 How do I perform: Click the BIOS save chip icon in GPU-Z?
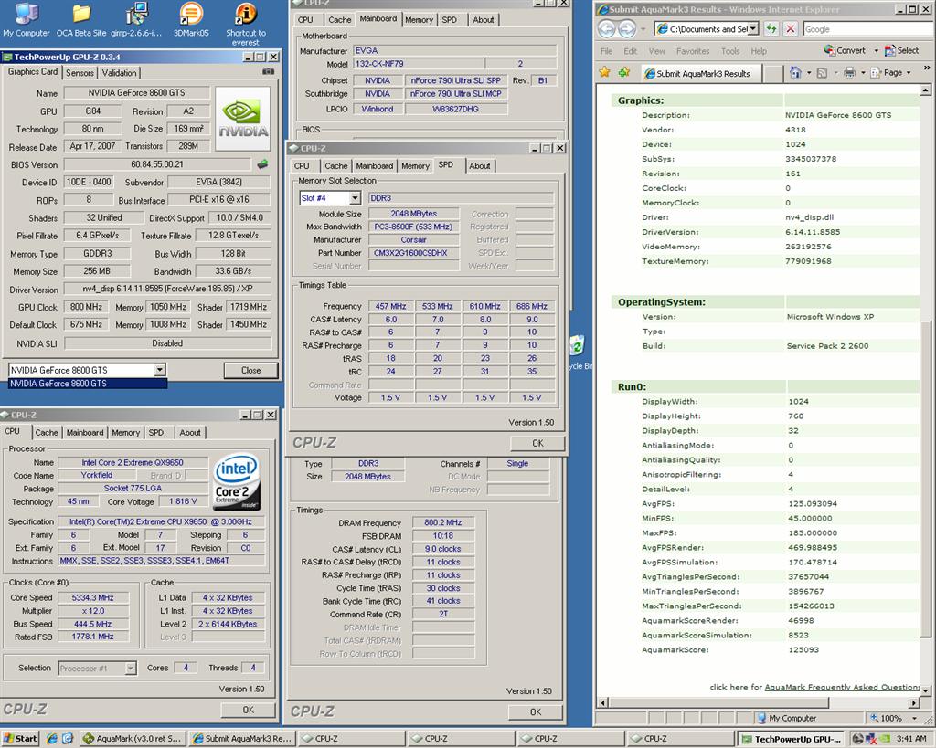tap(262, 164)
